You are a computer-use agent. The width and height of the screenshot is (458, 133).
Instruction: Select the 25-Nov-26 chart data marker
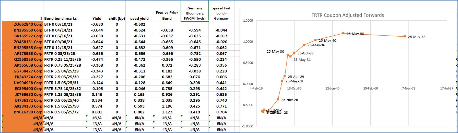point(278,100)
